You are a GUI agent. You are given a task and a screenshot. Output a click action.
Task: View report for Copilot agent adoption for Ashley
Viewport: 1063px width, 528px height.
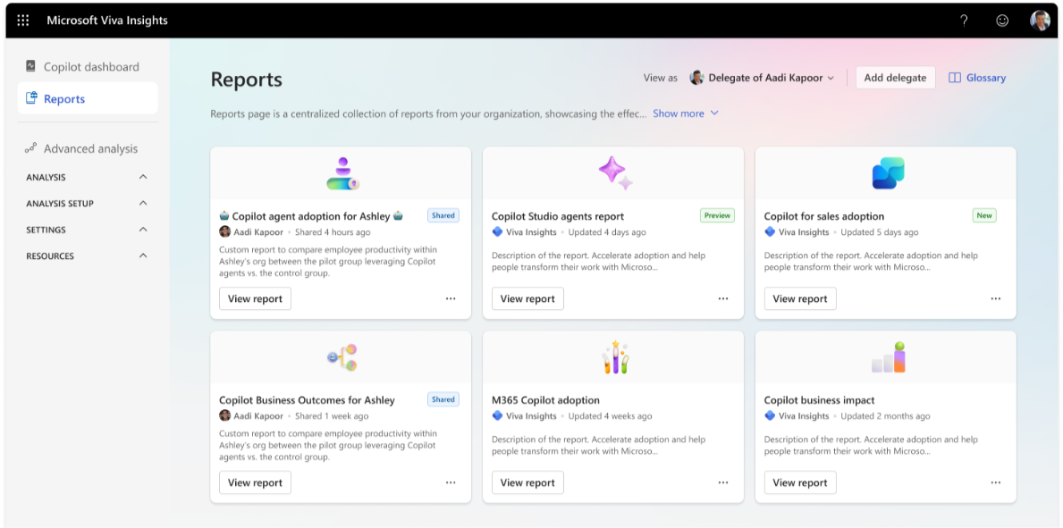[x=255, y=299]
